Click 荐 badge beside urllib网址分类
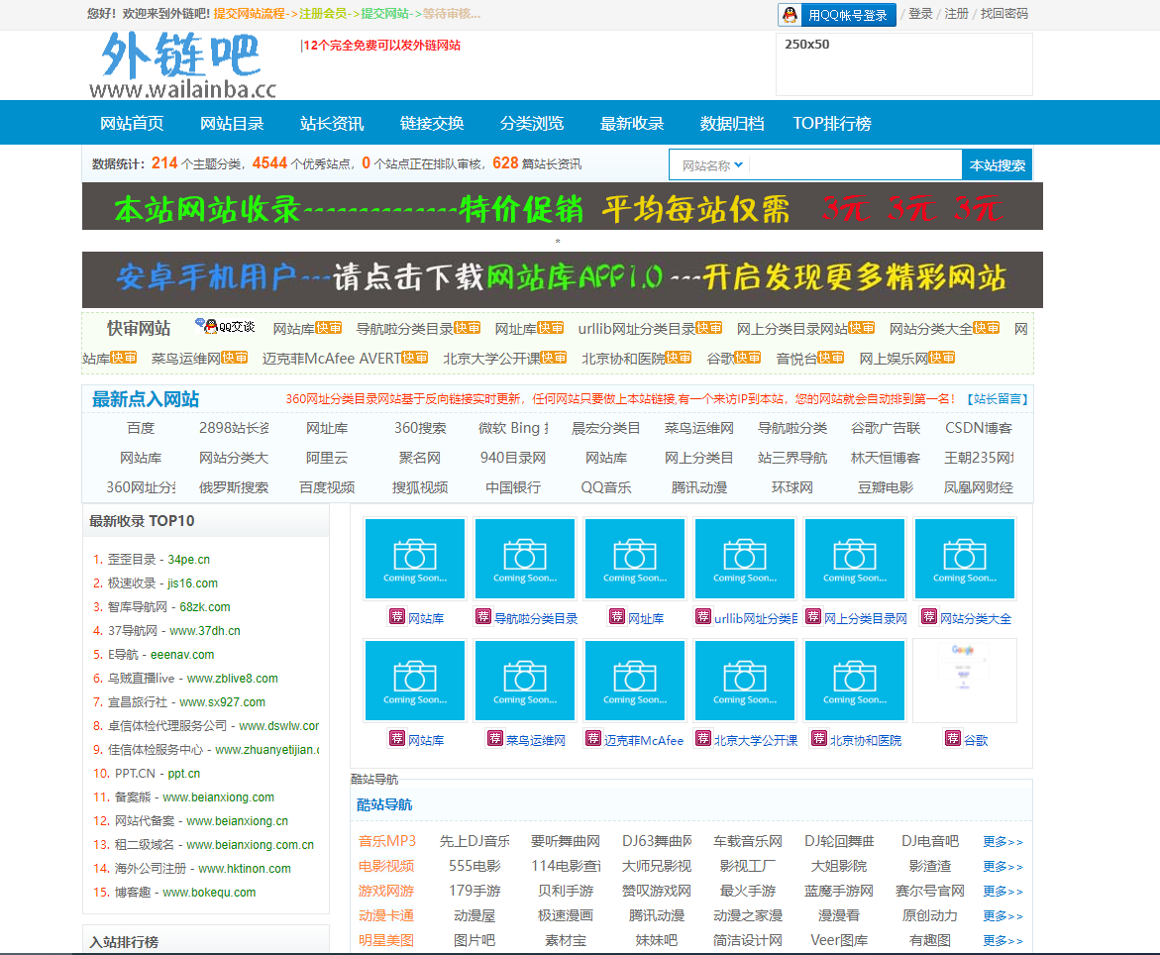 (703, 617)
